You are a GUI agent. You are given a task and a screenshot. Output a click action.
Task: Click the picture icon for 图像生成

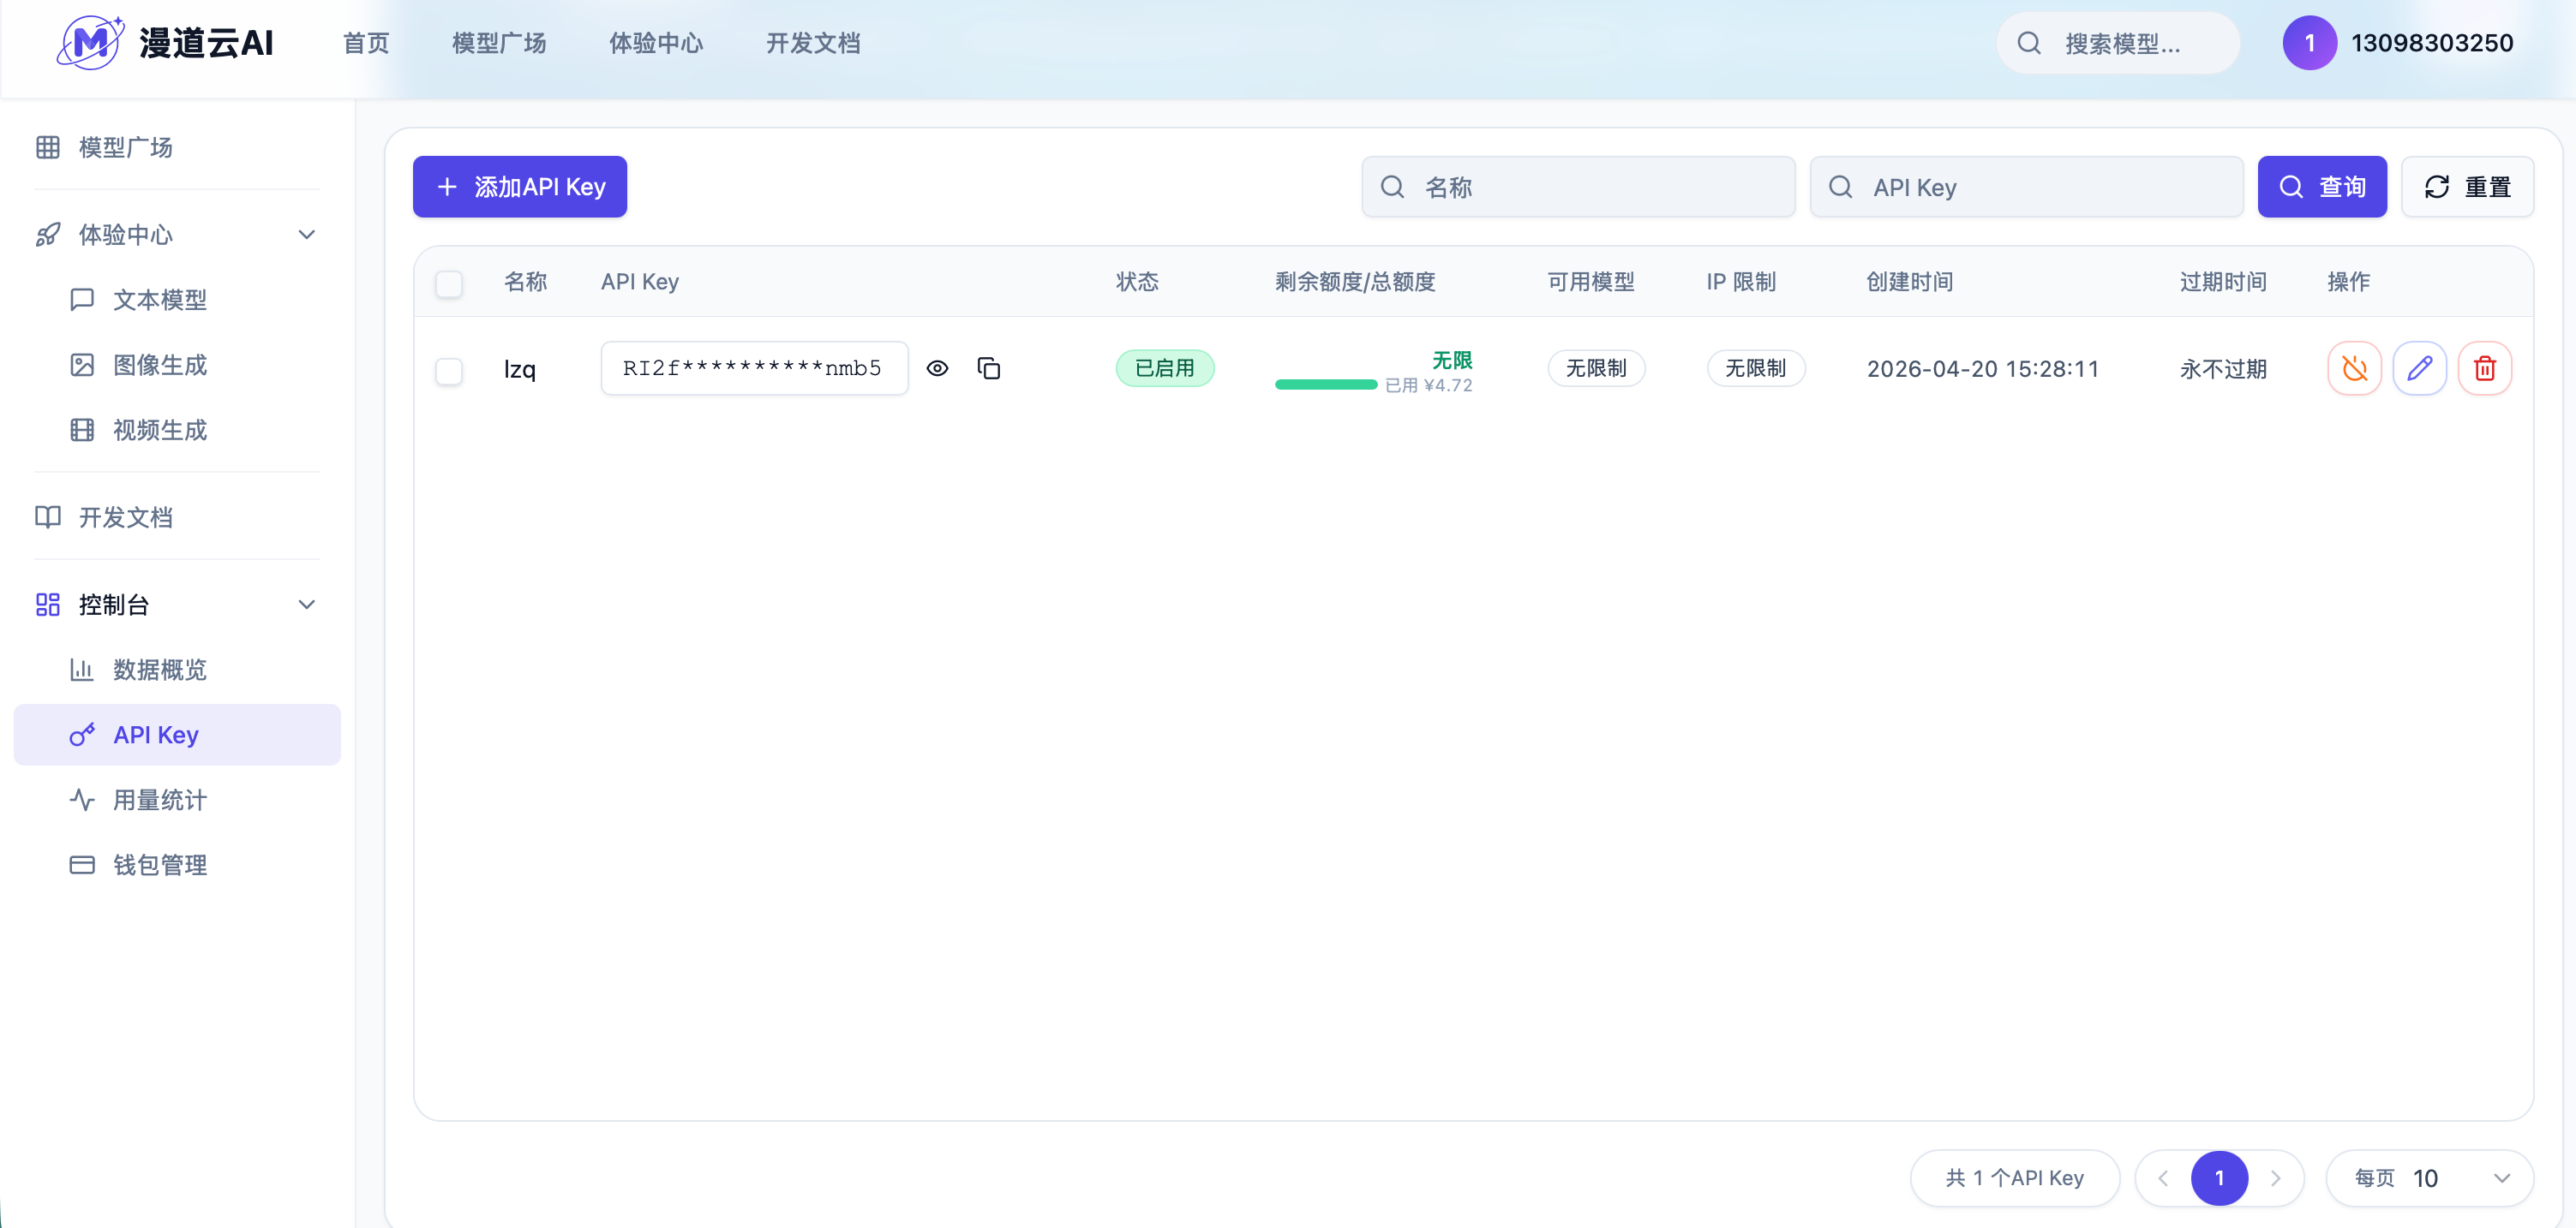tap(82, 365)
